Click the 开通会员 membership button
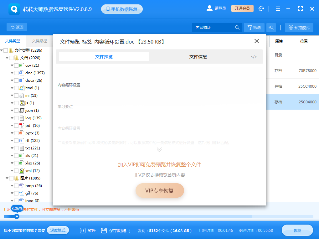 (242, 8)
